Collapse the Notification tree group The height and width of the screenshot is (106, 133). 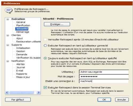(x=8, y=61)
